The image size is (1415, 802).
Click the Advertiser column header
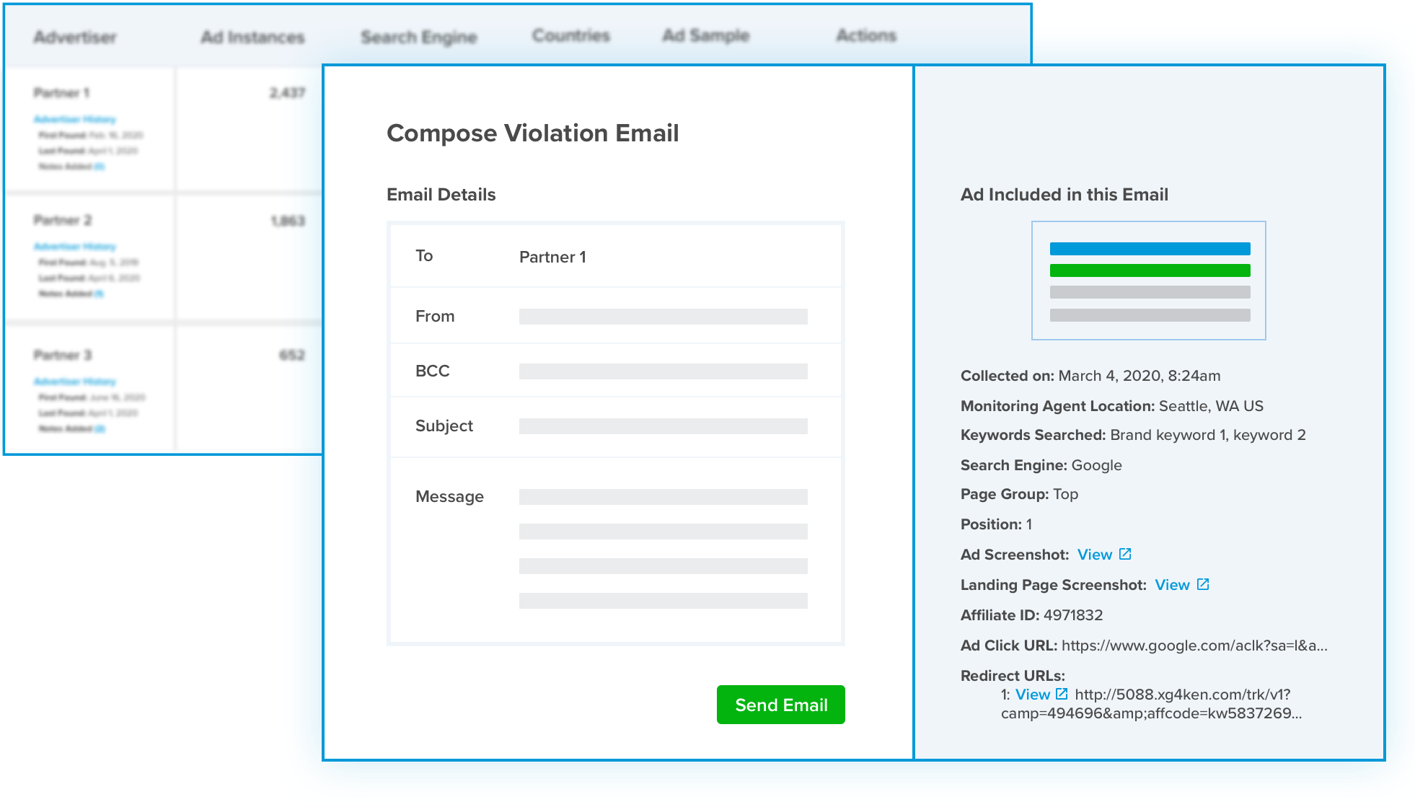click(x=75, y=37)
